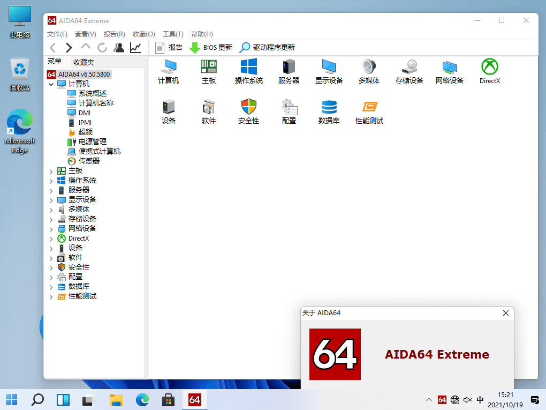Open the 存储设备 icon in main pane
The width and height of the screenshot is (546, 410).
[409, 71]
